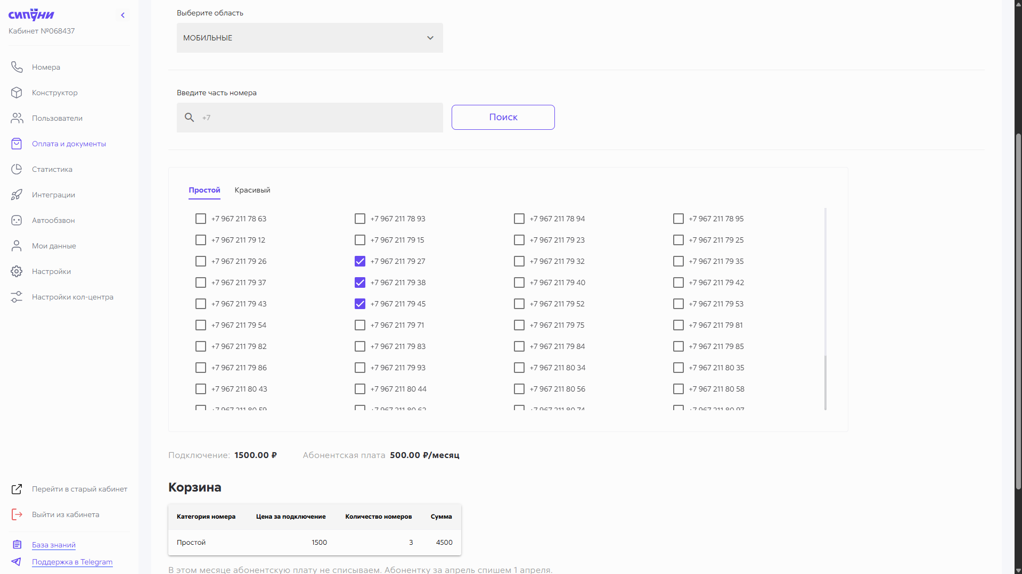Click the Настройки gear icon

[x=17, y=271]
